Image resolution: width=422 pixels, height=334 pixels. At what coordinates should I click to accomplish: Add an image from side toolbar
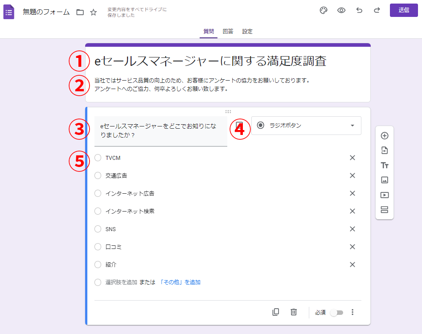[385, 180]
